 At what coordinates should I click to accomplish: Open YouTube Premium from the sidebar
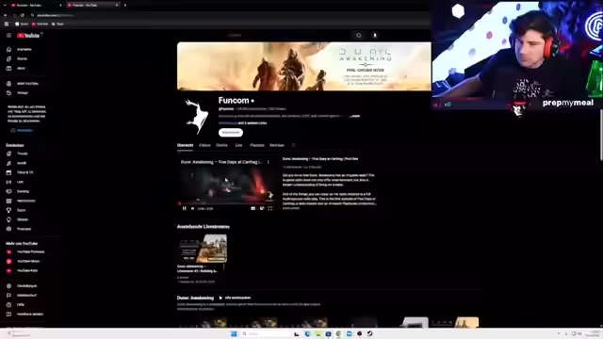(x=26, y=251)
